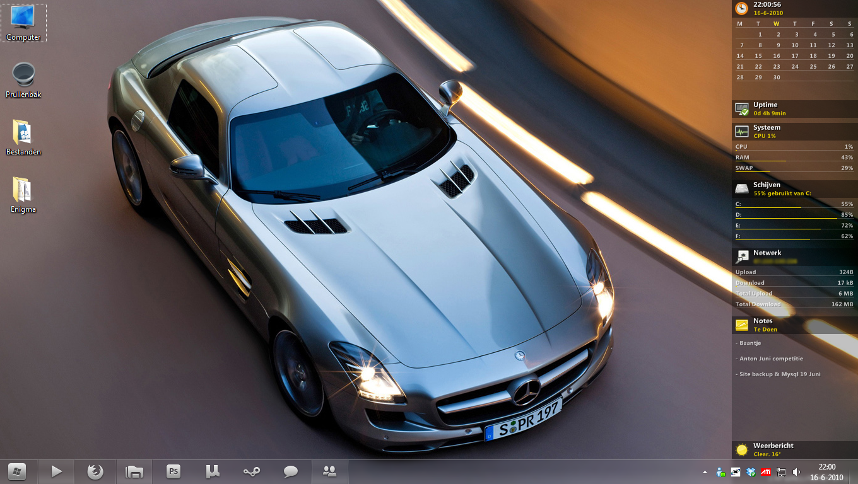
Task: Click the E: drive row at 72%
Action: (x=794, y=226)
